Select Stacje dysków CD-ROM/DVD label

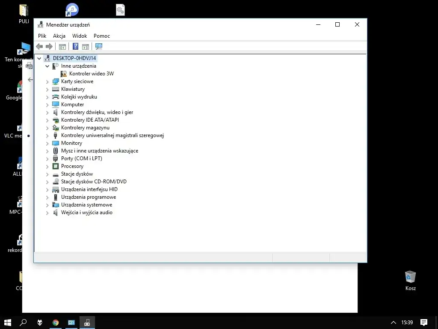tap(94, 182)
